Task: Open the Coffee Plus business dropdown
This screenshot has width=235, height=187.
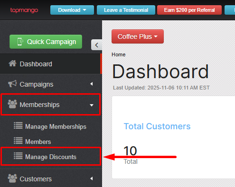Action: [138, 36]
